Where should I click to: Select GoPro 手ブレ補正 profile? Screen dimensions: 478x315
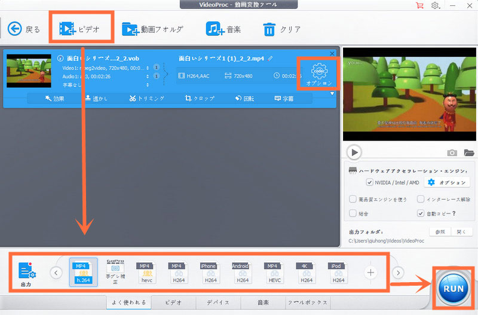115,272
